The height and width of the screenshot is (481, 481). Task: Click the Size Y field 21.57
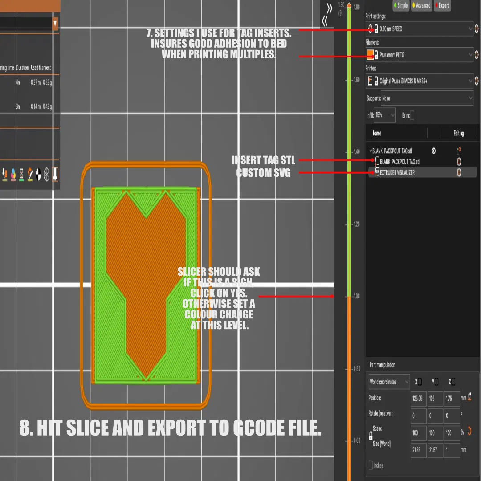pyautogui.click(x=435, y=450)
